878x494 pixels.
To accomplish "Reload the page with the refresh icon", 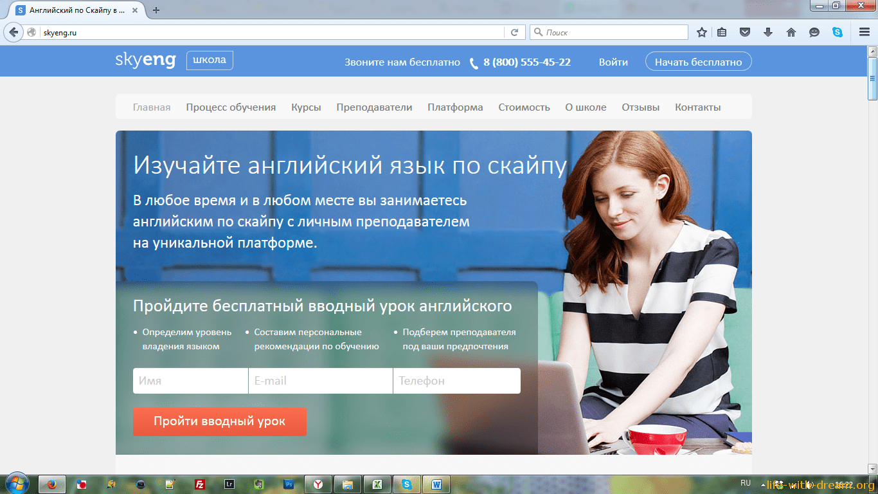I will coord(514,32).
